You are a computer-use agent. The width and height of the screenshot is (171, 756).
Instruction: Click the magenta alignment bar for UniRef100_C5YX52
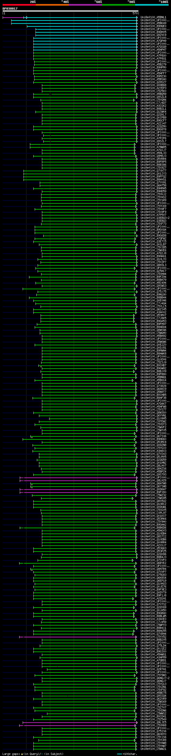point(78,637)
